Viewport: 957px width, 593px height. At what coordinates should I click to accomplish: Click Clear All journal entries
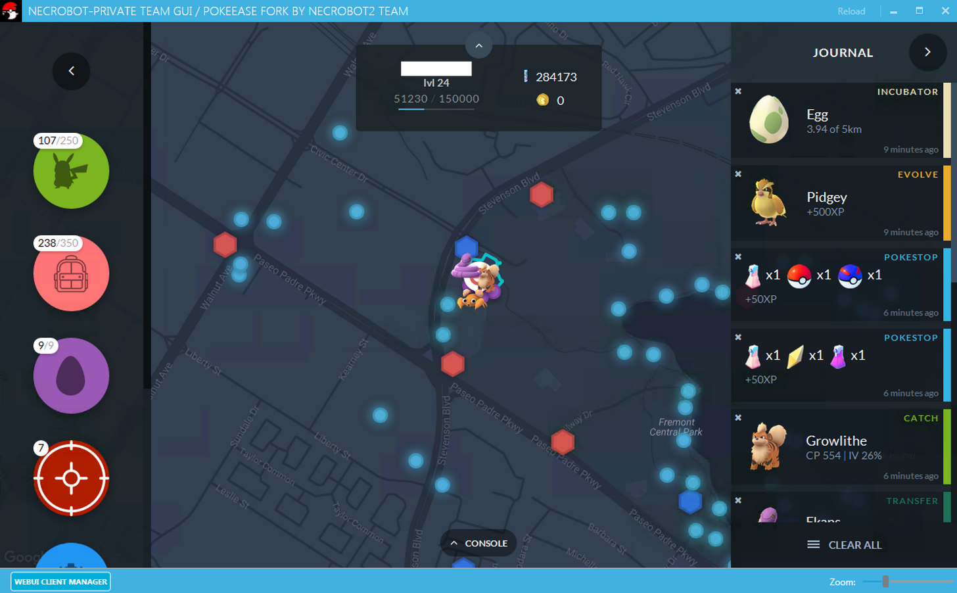tap(845, 544)
